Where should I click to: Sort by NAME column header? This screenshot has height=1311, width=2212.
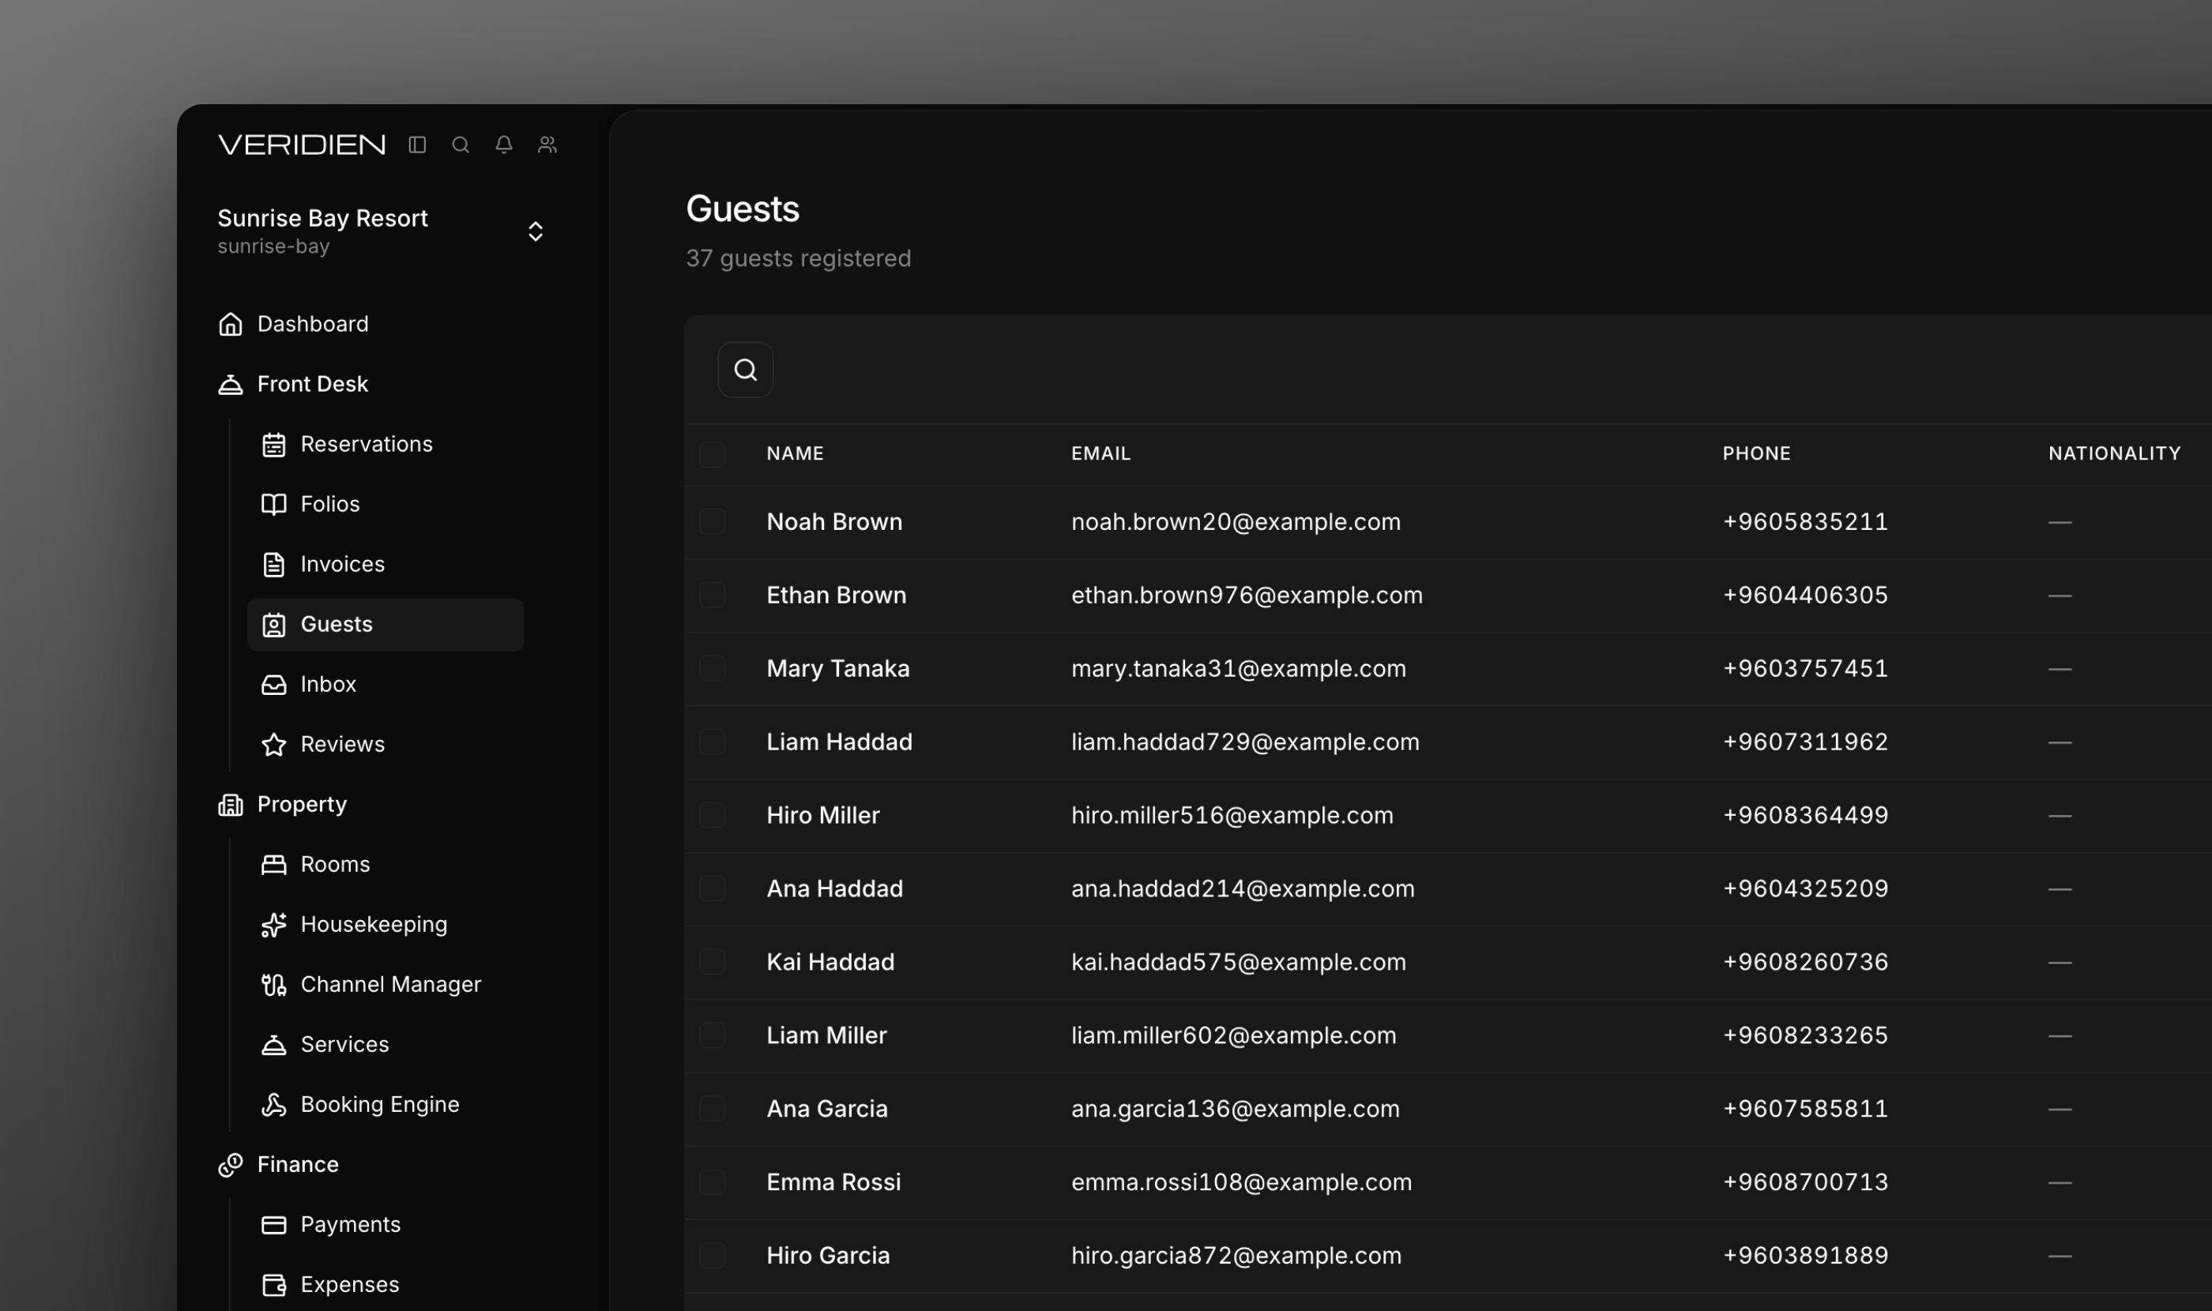click(x=796, y=454)
